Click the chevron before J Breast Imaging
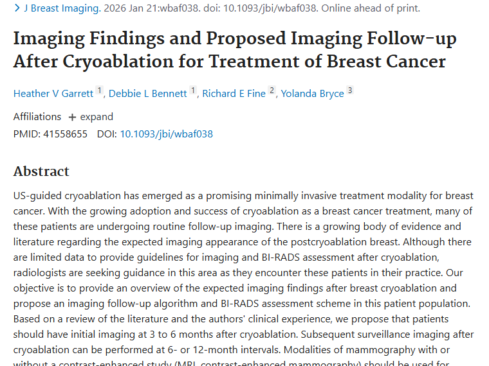The image size is (489, 366). click(17, 8)
